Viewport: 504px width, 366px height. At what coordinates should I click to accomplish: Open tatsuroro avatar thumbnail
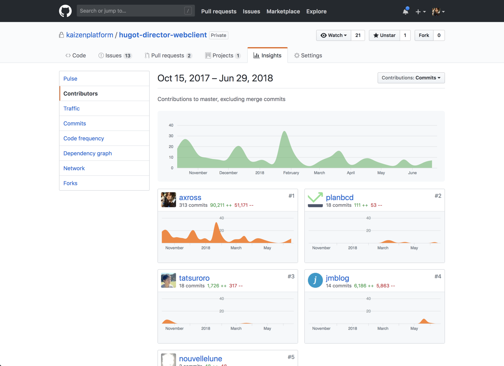[x=168, y=280]
